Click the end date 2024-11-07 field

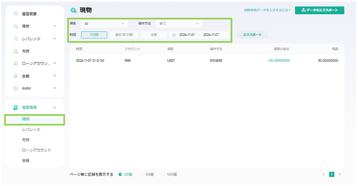pos(211,35)
